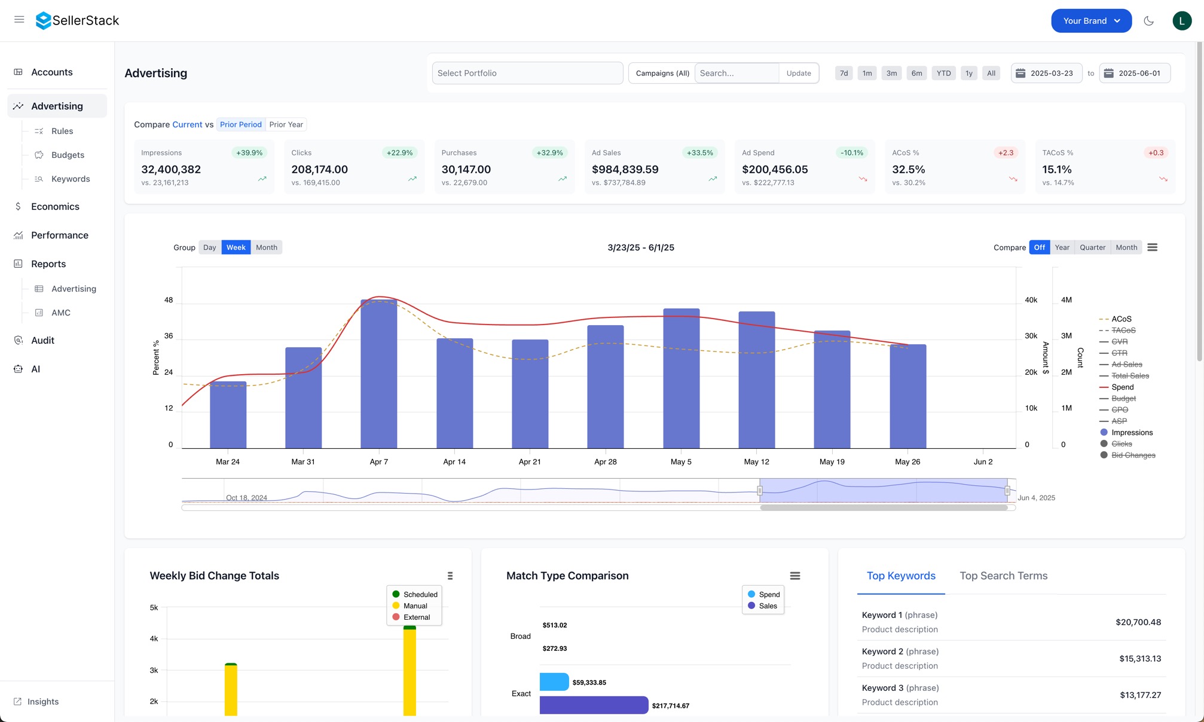Screen dimensions: 1204x722
Task: Click the chart navigator horizontal scrollbar
Action: pos(884,507)
